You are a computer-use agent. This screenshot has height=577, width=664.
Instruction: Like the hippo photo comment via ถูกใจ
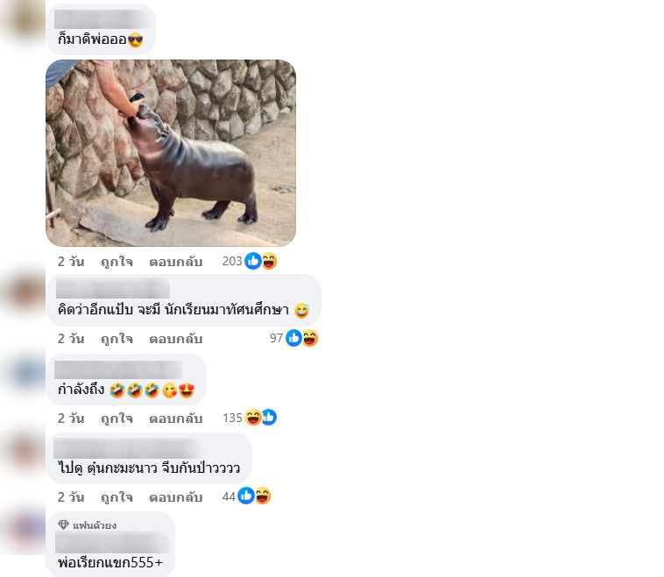117,262
